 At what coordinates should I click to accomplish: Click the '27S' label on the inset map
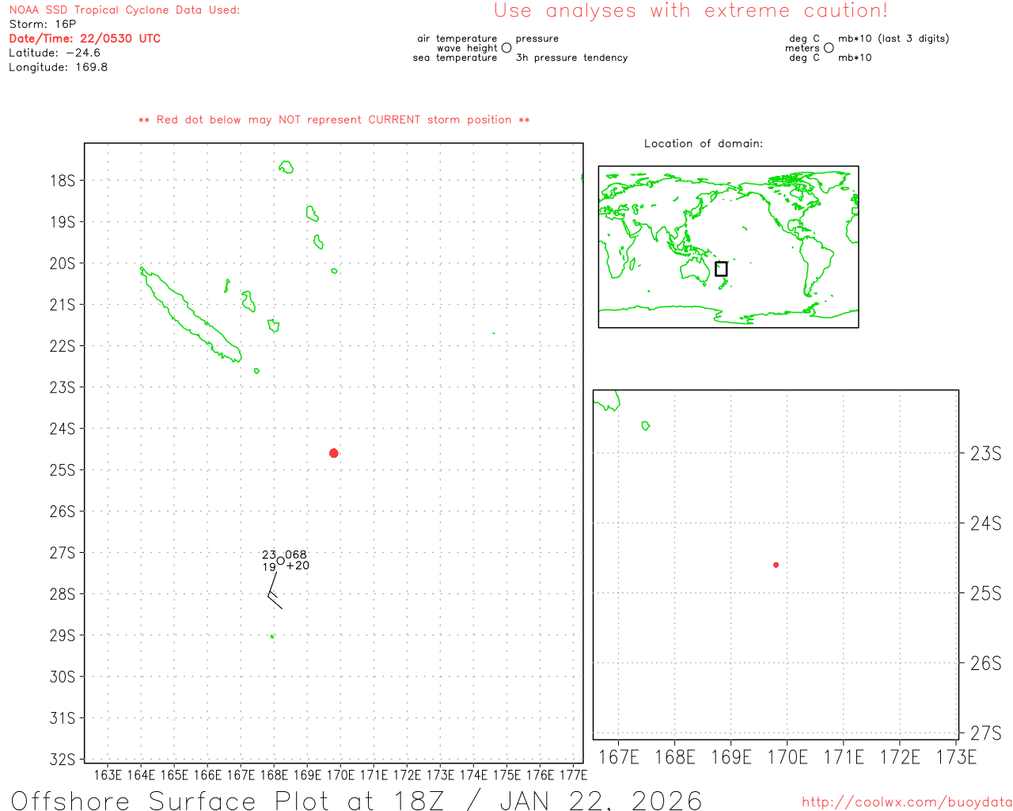click(986, 733)
